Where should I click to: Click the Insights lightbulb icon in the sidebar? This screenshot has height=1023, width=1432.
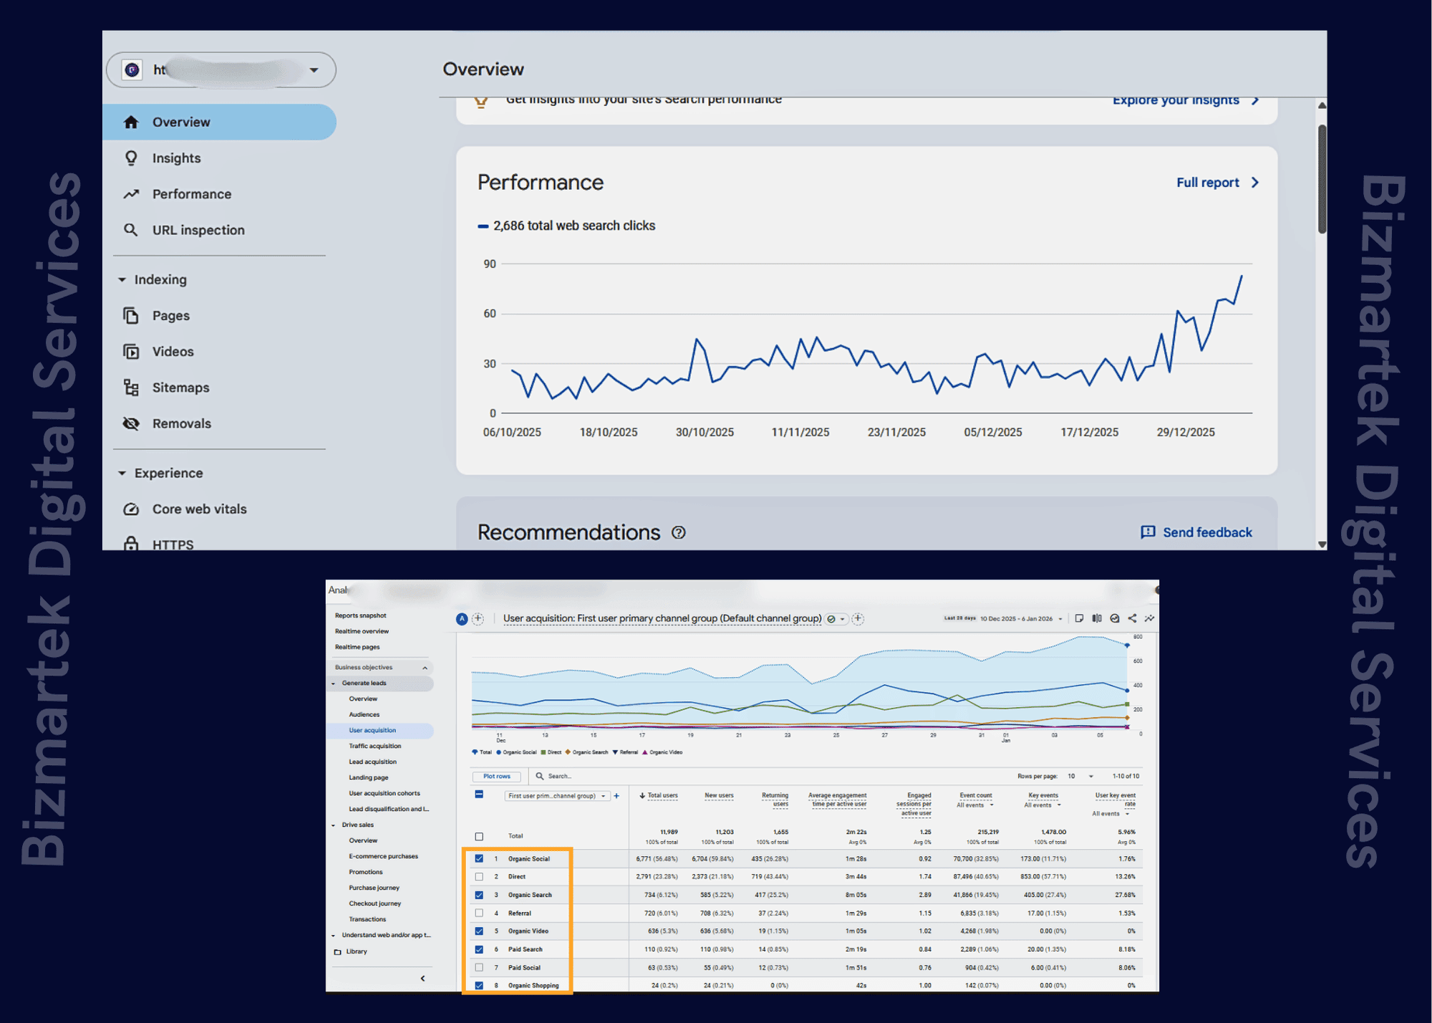pos(131,158)
